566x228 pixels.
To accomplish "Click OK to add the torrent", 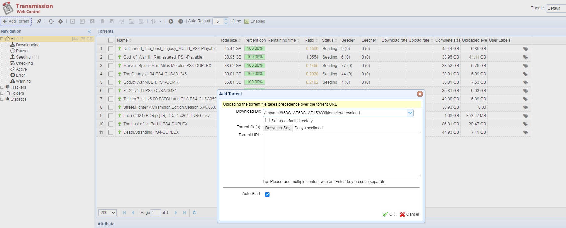I will 389,214.
